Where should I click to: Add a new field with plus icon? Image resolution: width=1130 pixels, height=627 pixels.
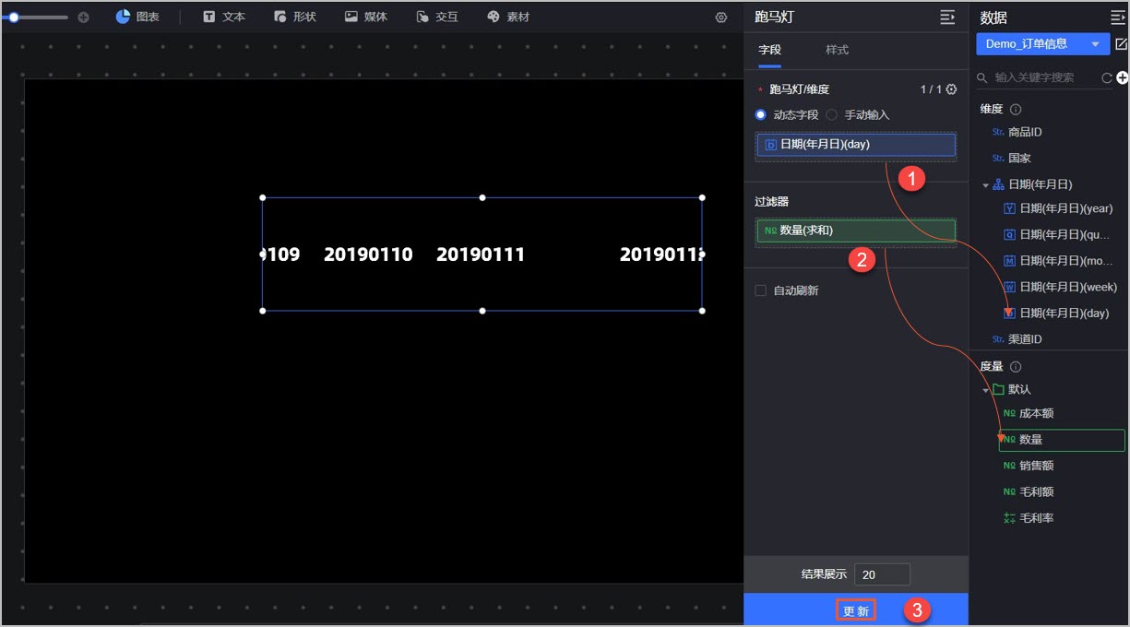1122,78
